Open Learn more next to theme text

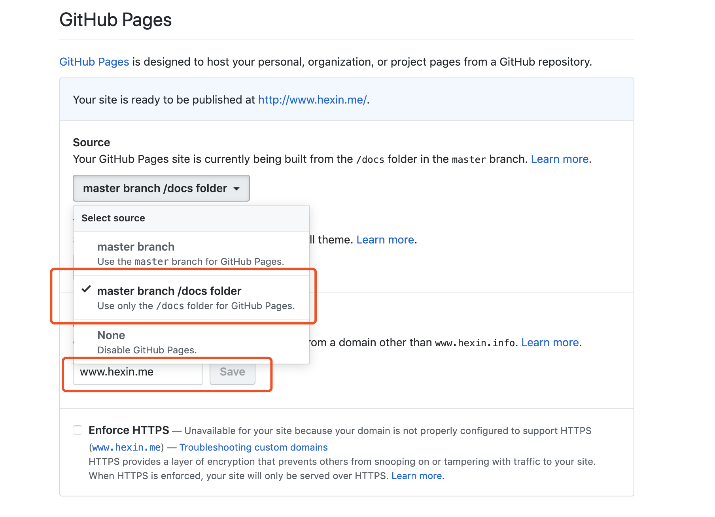[384, 240]
